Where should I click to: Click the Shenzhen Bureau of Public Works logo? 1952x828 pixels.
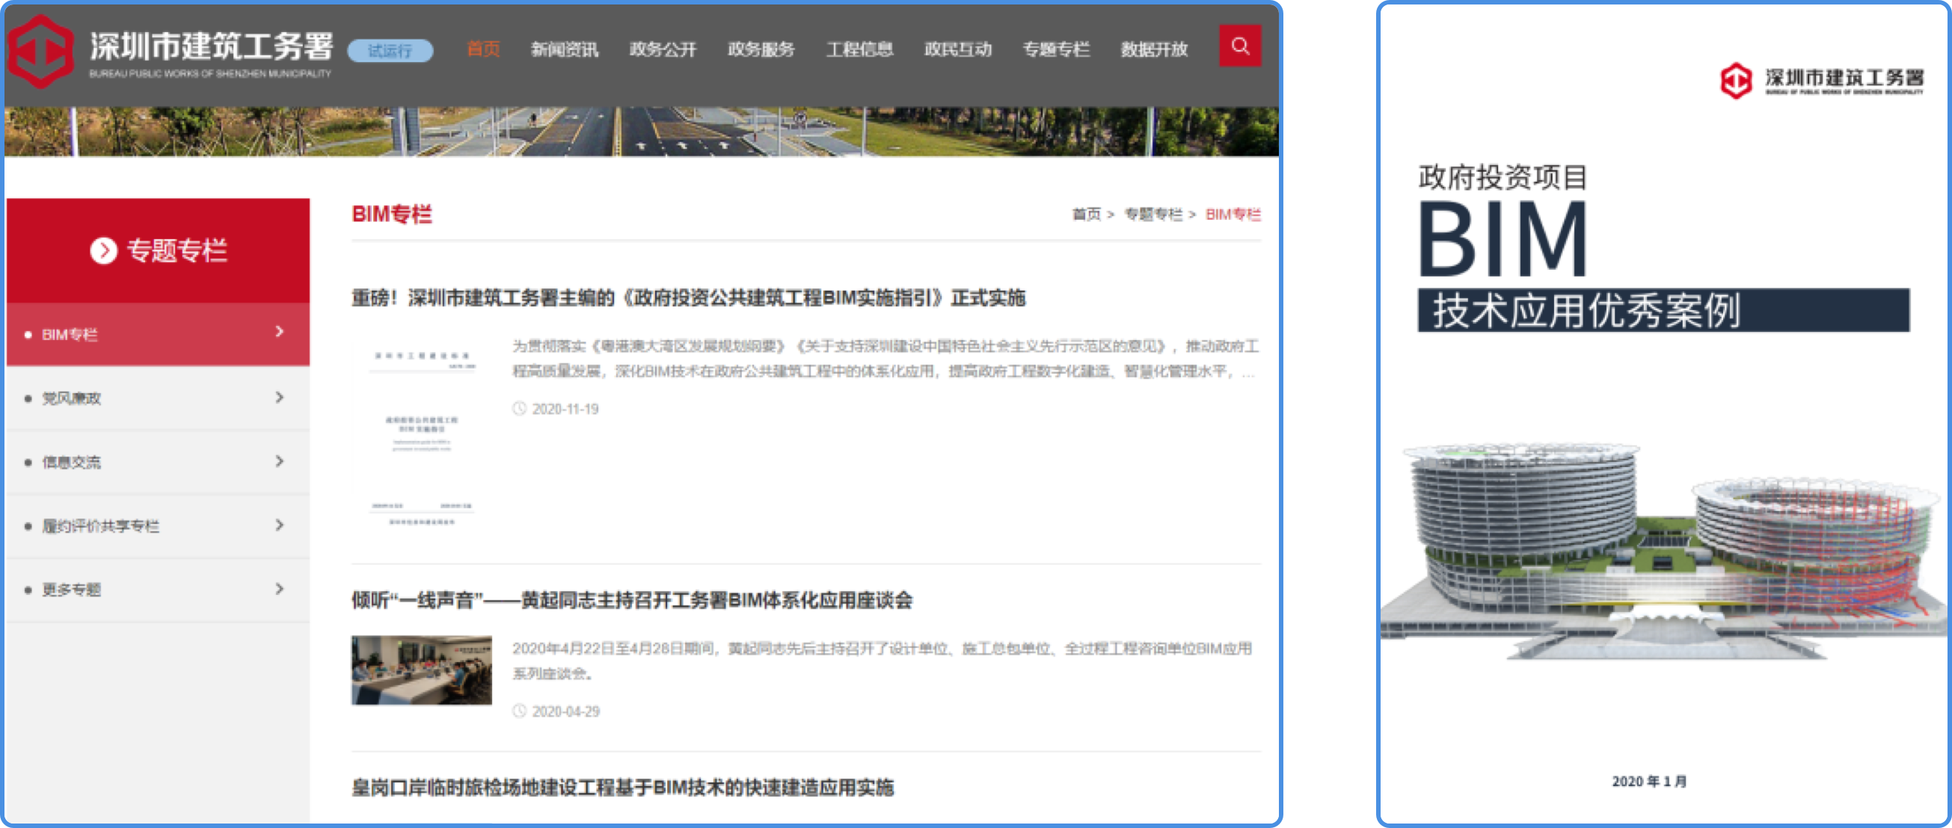41,51
